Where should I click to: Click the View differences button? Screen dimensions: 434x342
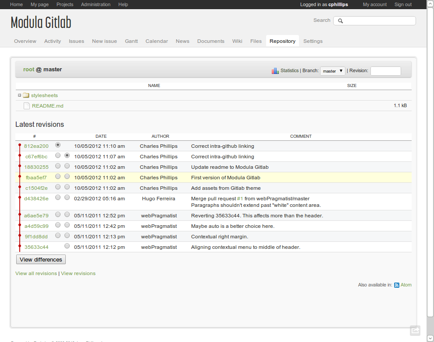pos(41,259)
